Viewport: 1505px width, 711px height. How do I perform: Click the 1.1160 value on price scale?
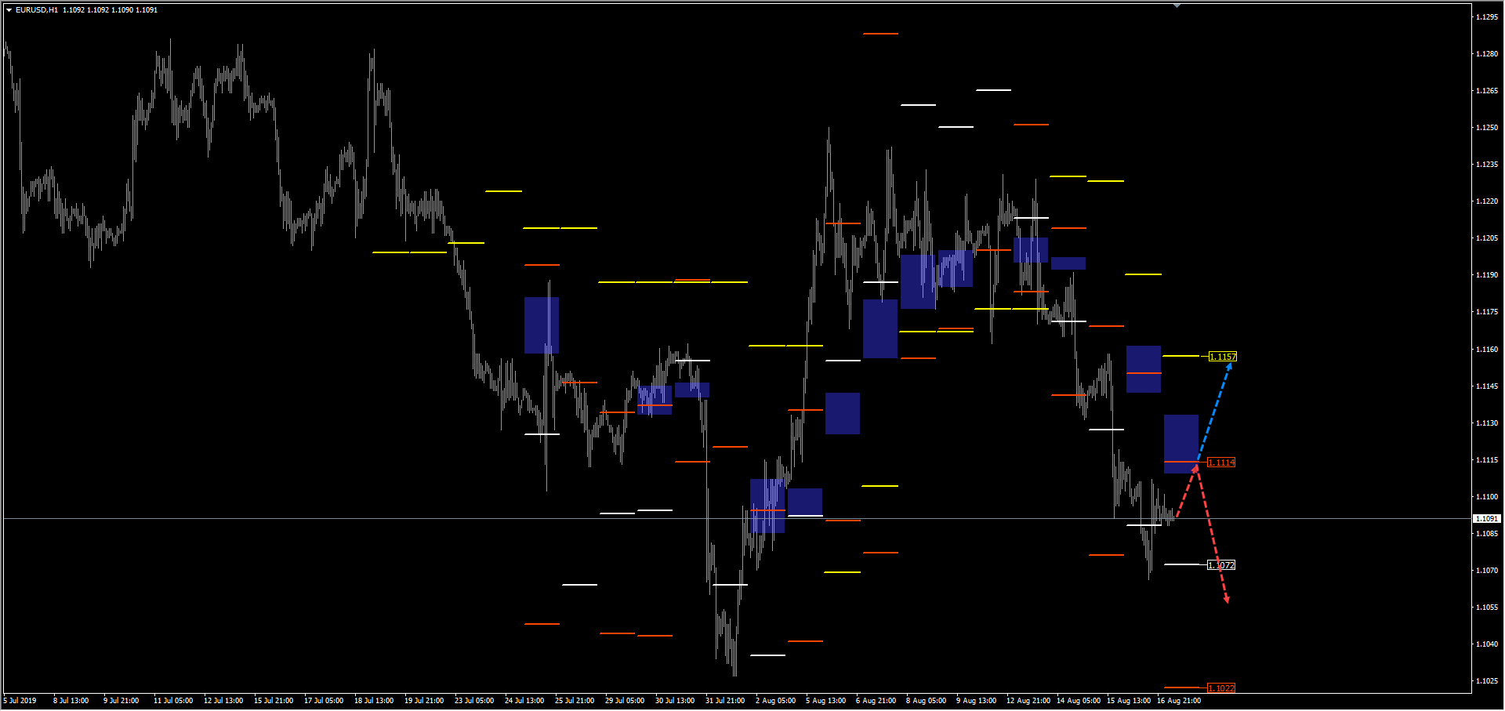1486,350
